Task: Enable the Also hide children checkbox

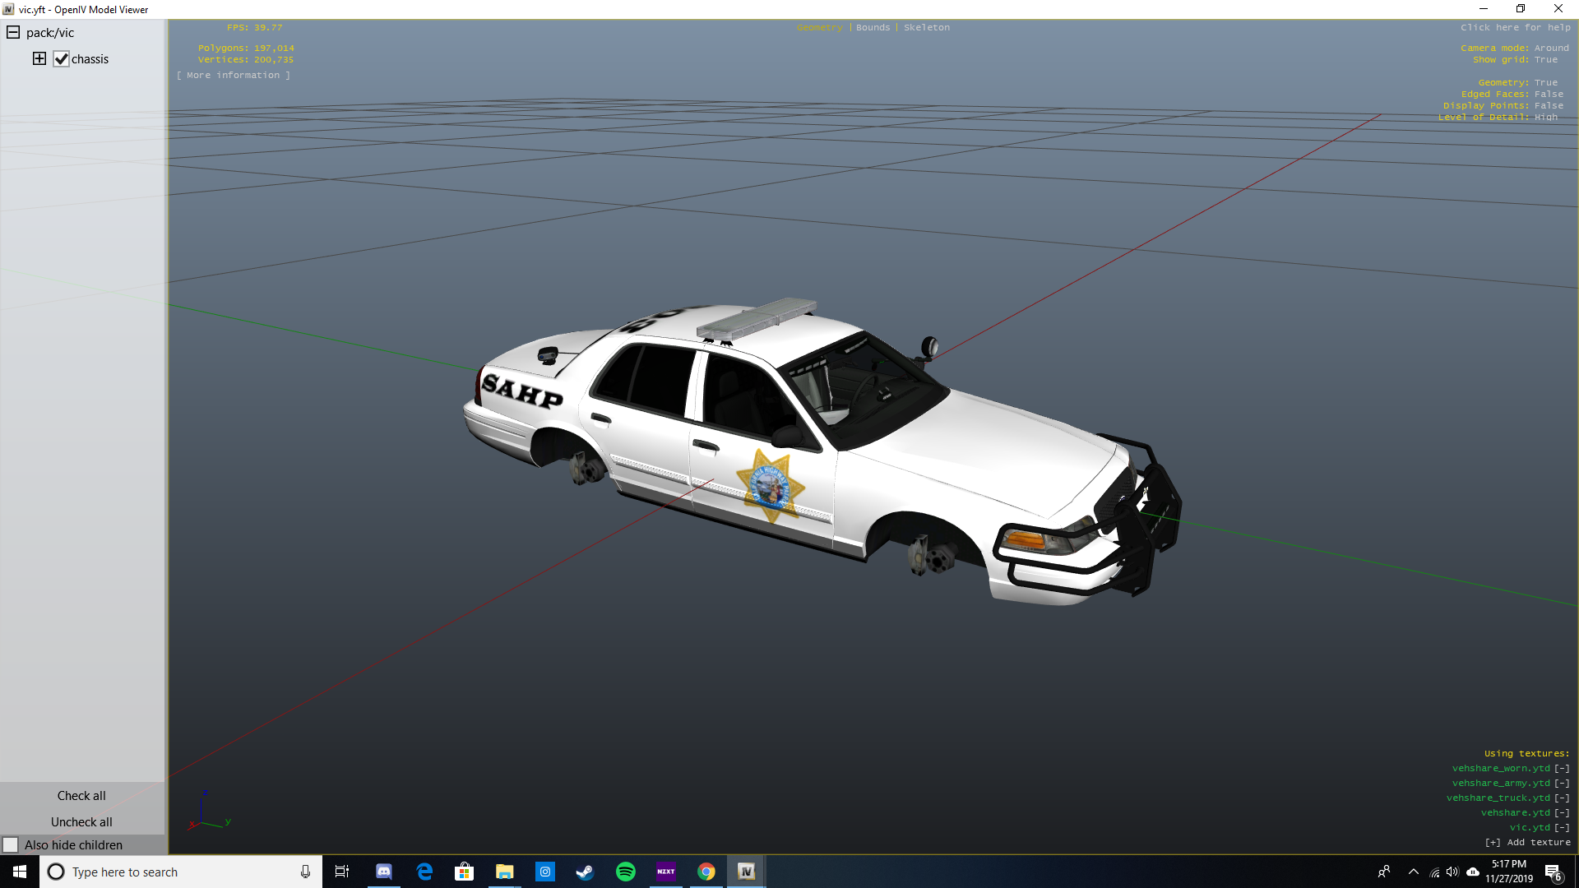Action: [11, 845]
